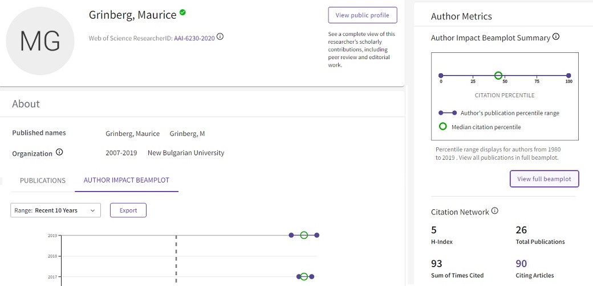Viewport: 593px width, 286px height.
Task: Click the Citation Network info icon
Action: [494, 211]
